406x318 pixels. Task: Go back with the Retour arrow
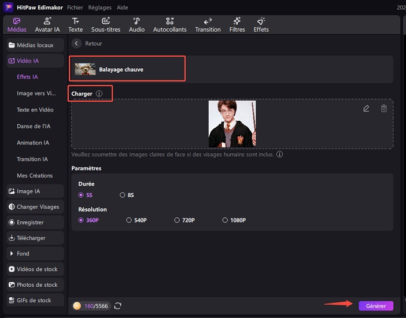76,43
